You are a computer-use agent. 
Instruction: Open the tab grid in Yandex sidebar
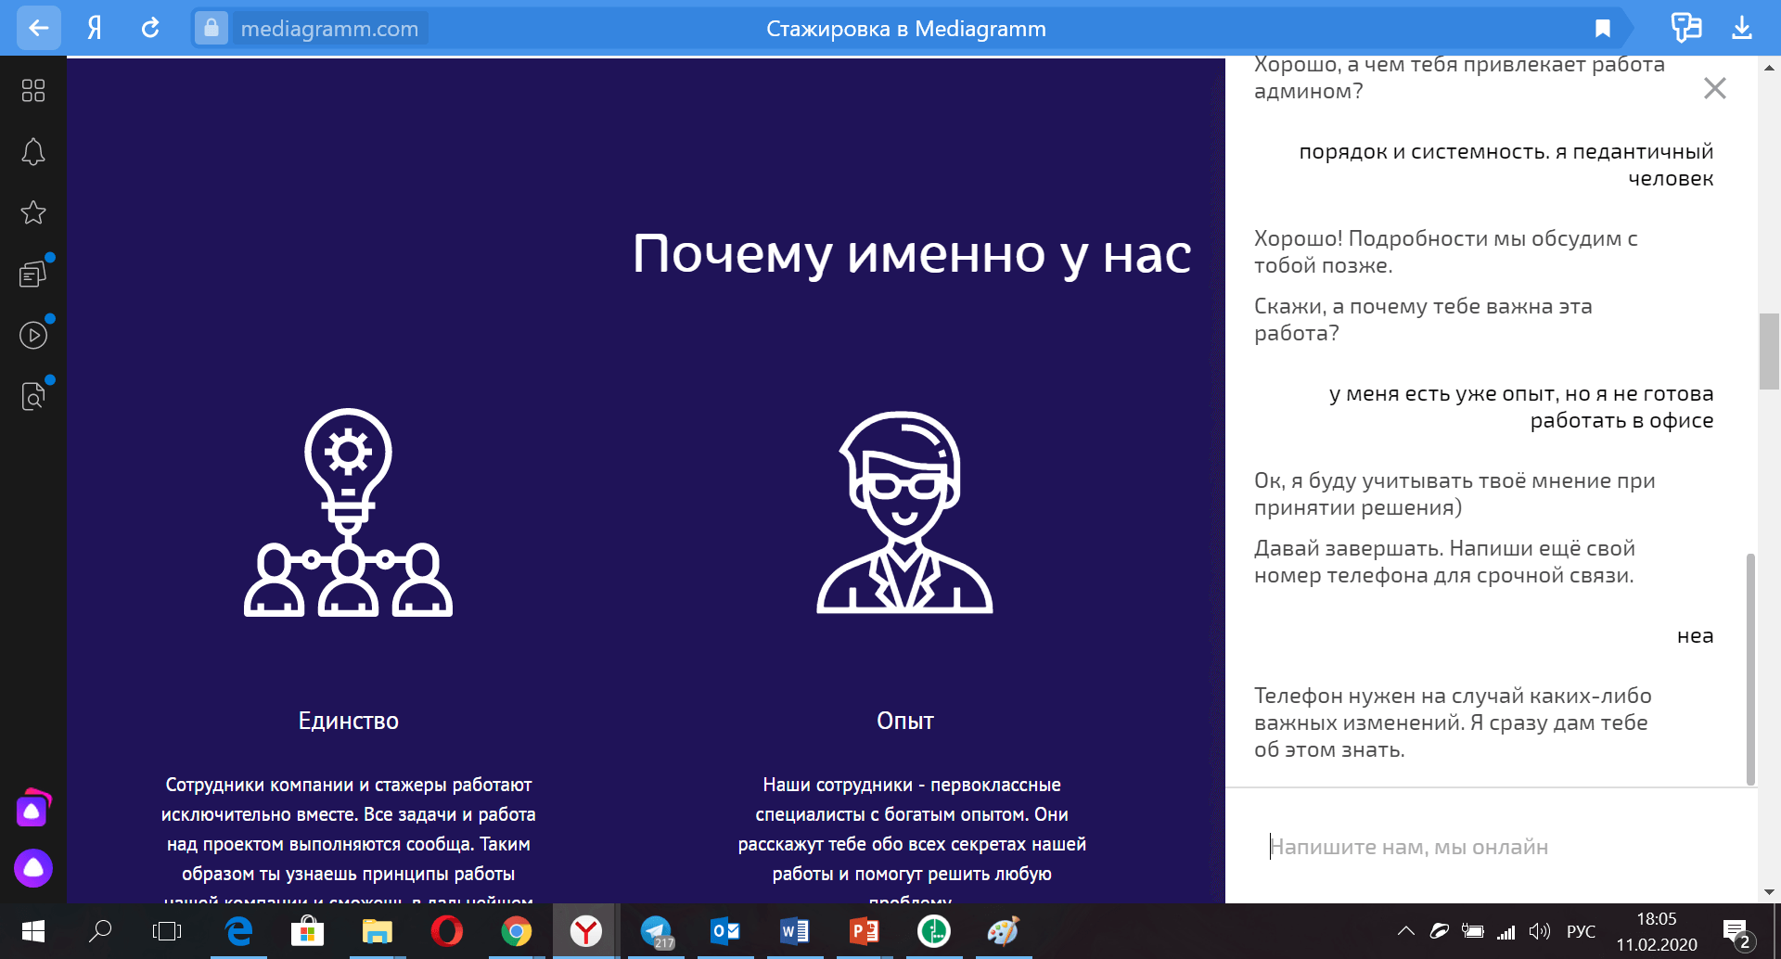[33, 90]
